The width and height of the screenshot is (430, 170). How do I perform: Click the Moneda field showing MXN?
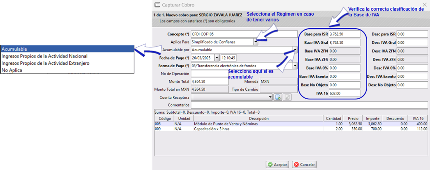pos(279,82)
